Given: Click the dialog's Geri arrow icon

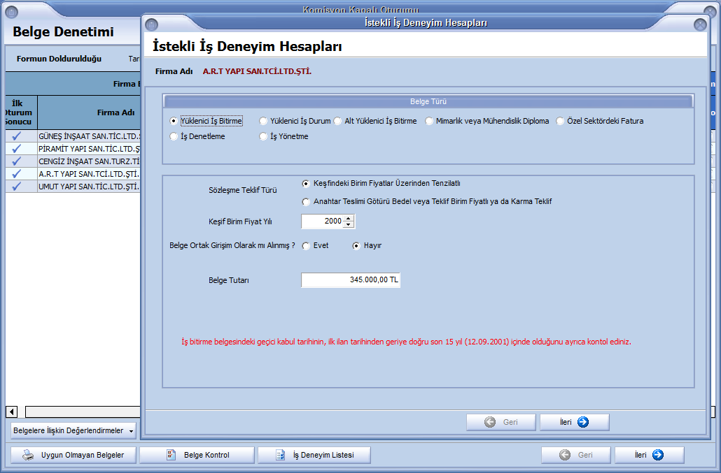Looking at the screenshot, I should (x=490, y=422).
